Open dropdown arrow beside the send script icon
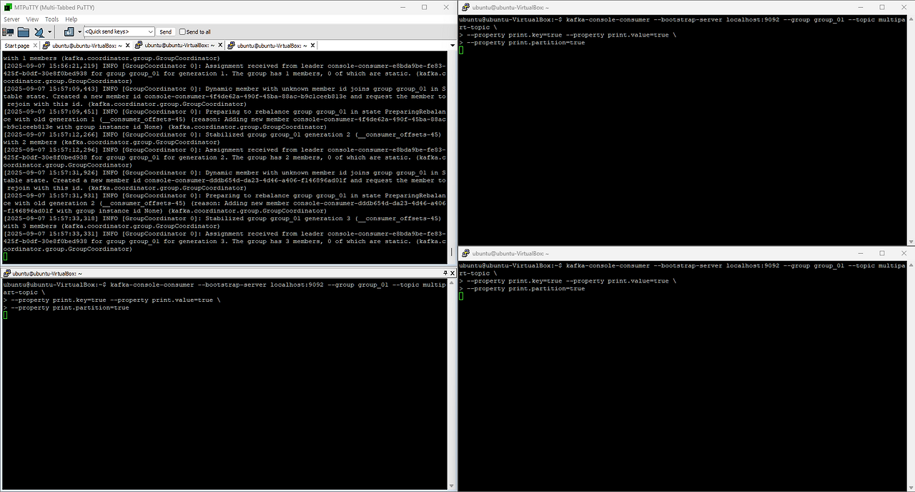 coord(79,32)
